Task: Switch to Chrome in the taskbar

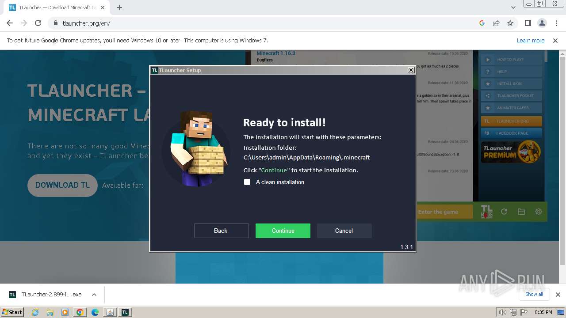Action: [80, 312]
